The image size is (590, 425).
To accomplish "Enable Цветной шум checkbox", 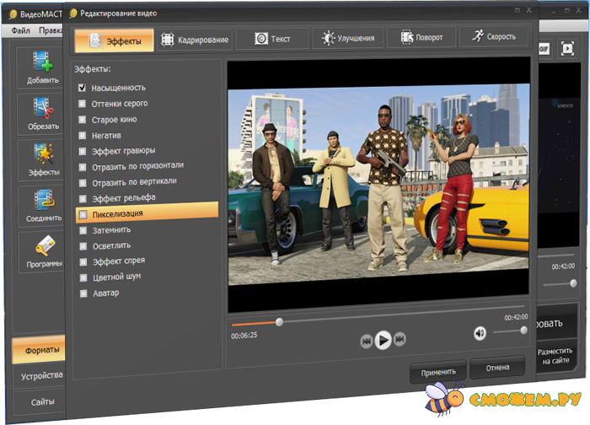I will pyautogui.click(x=83, y=278).
